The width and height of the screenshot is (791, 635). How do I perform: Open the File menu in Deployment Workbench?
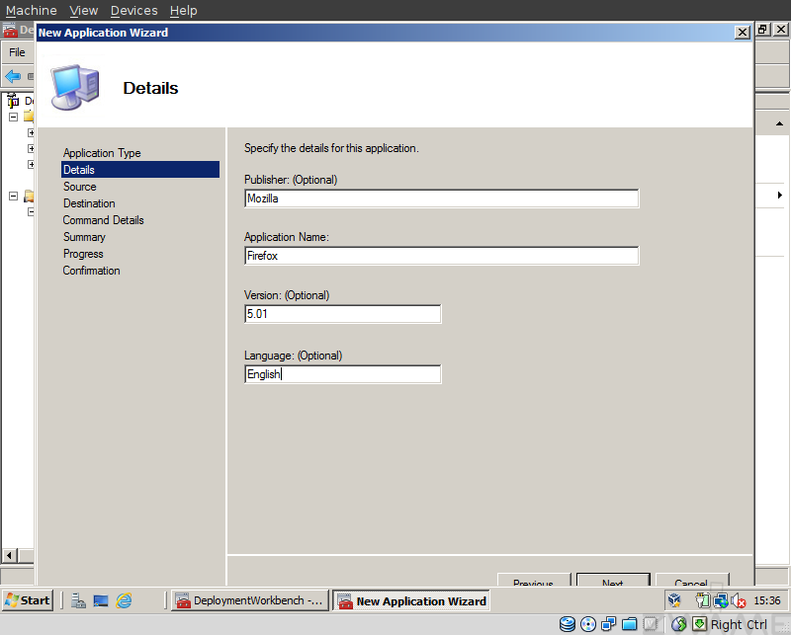[x=17, y=52]
